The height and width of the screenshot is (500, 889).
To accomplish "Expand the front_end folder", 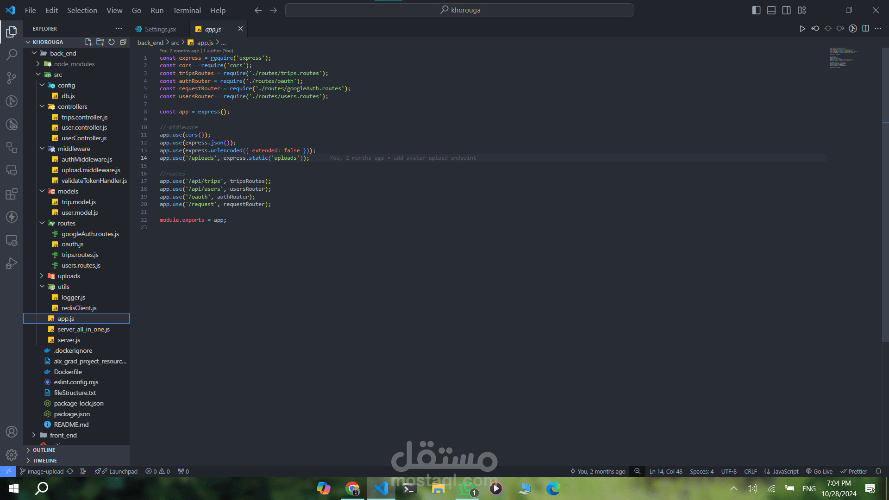I will click(63, 435).
